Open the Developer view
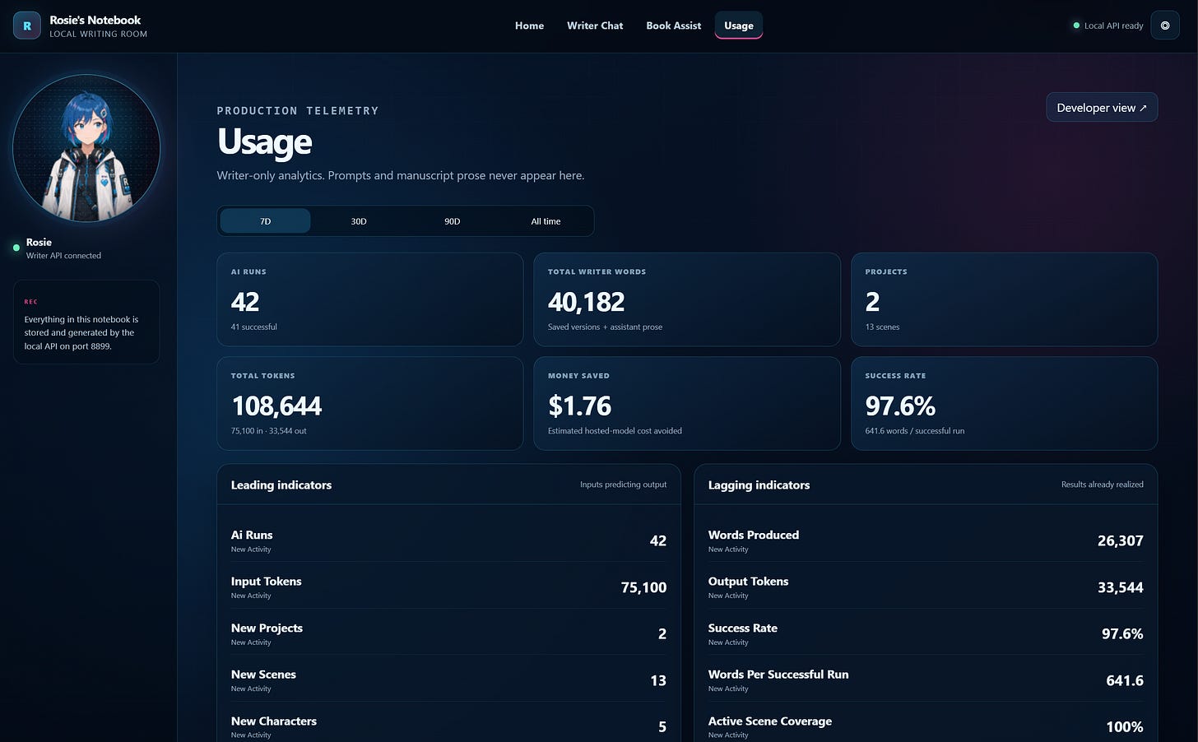 (1102, 108)
